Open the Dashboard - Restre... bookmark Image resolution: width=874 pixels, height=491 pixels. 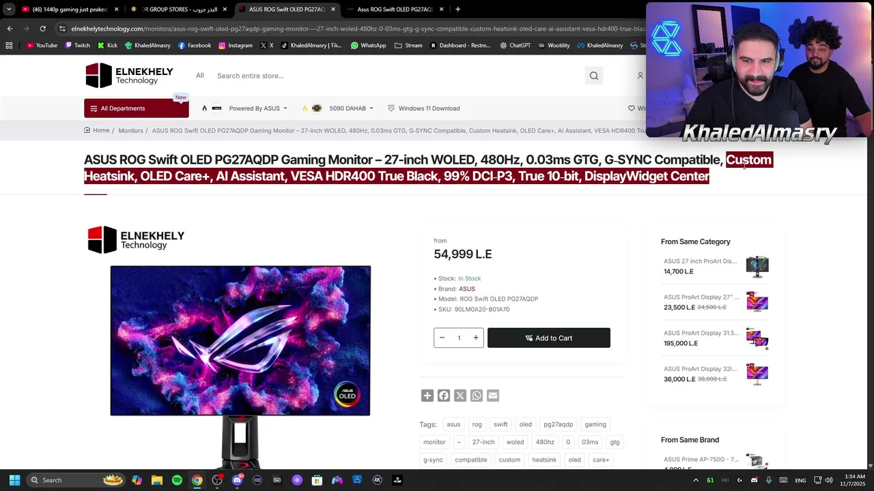(x=460, y=46)
